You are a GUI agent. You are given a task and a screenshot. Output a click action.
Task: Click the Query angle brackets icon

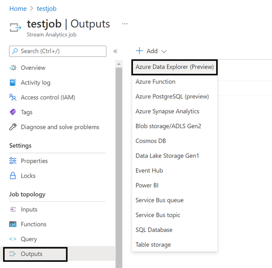13,239
